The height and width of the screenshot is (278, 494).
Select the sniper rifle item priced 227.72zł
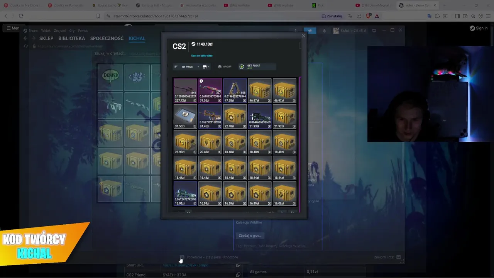tap(185, 91)
